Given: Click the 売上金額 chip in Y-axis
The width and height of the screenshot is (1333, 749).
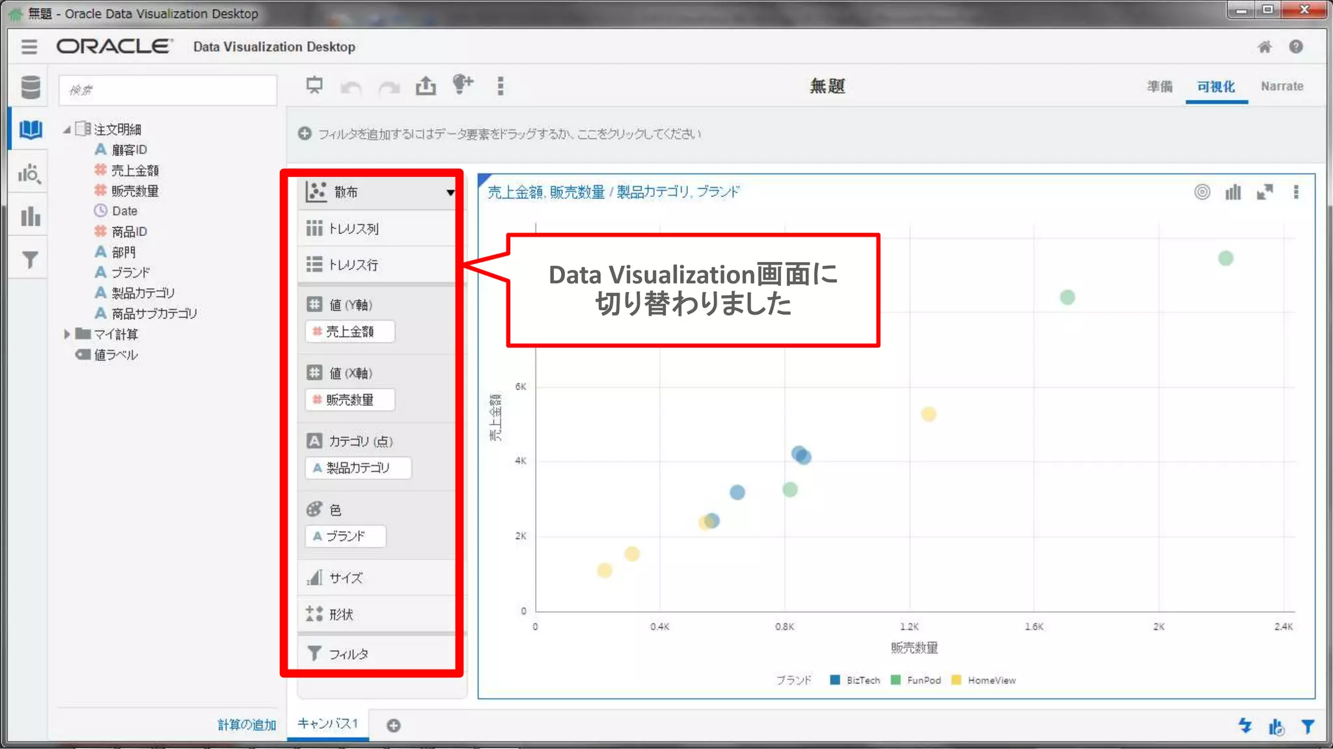Looking at the screenshot, I should pos(350,332).
